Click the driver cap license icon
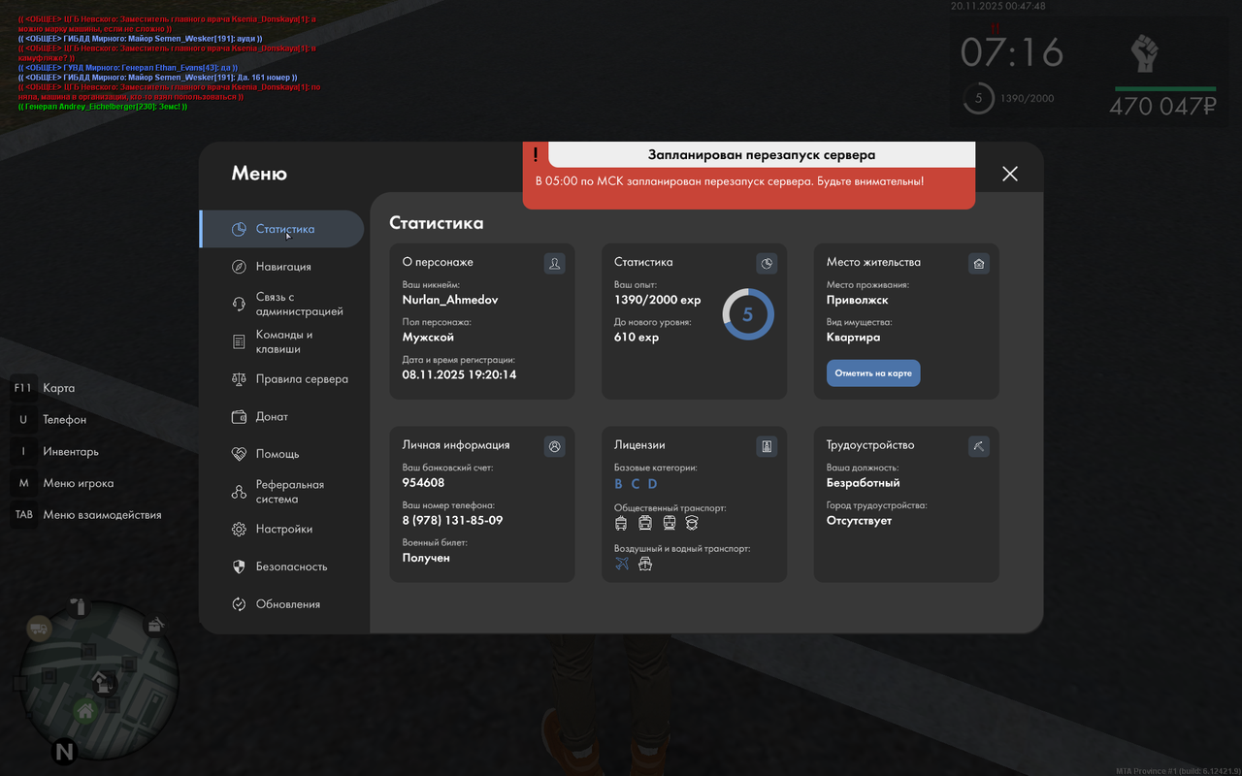Viewport: 1242px width, 776px height. click(692, 523)
